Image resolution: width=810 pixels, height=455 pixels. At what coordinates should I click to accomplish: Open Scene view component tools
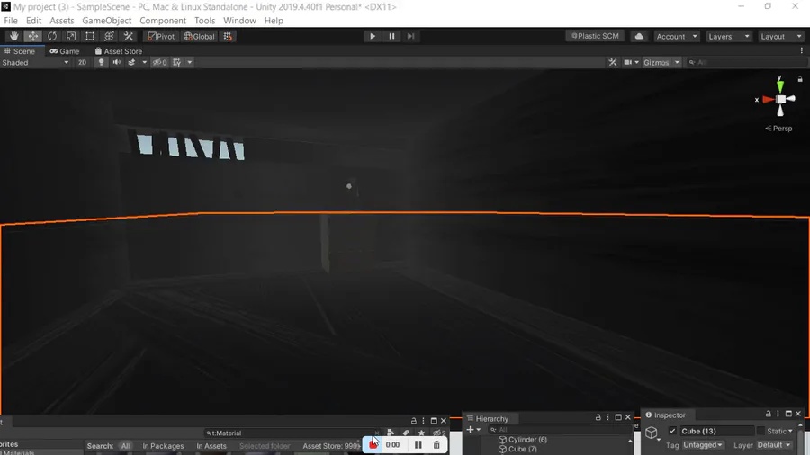coord(613,62)
